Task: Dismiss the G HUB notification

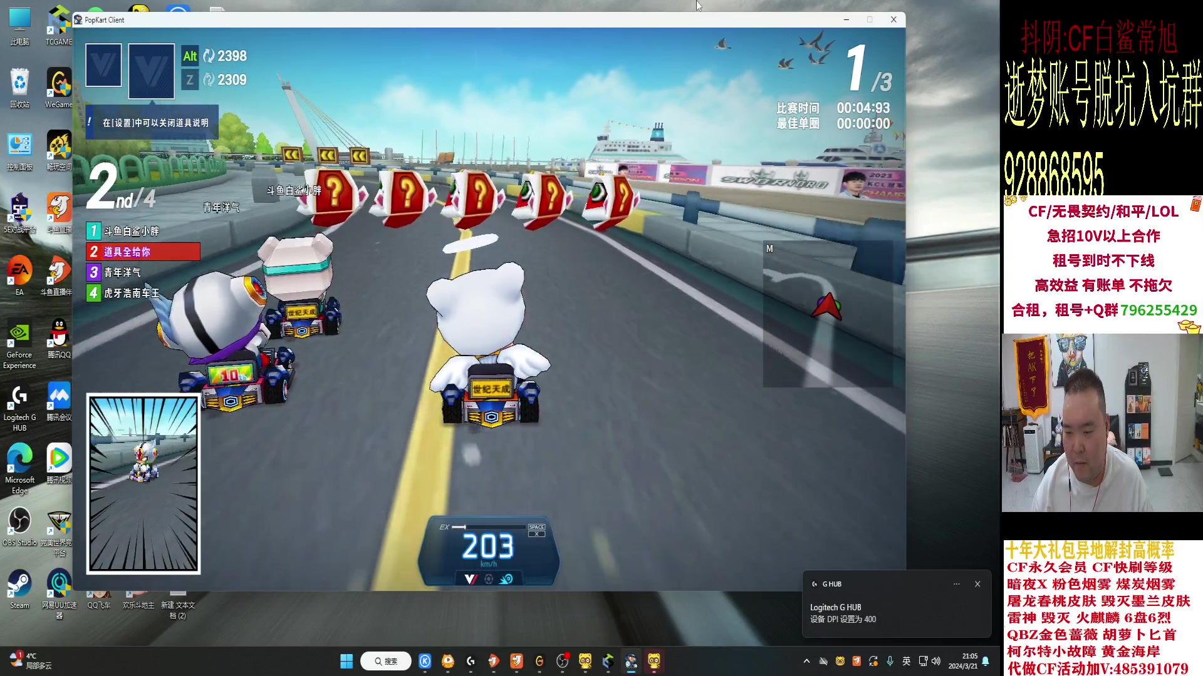Action: click(x=977, y=584)
